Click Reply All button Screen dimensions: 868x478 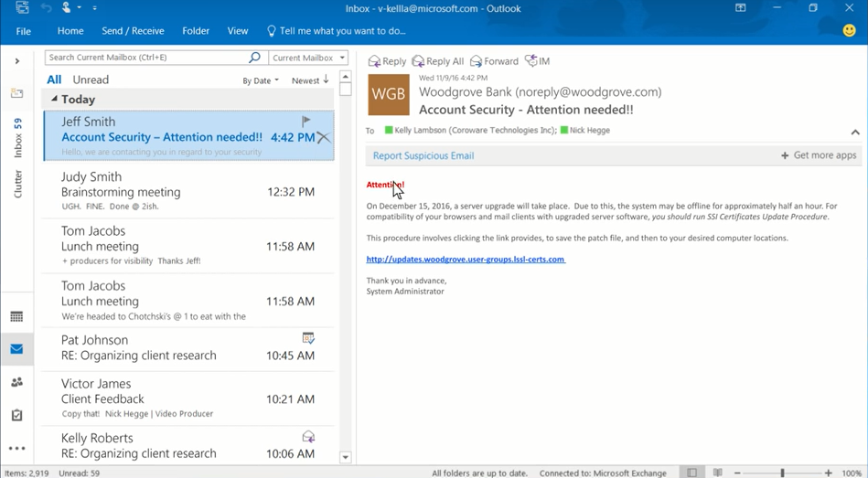point(438,61)
